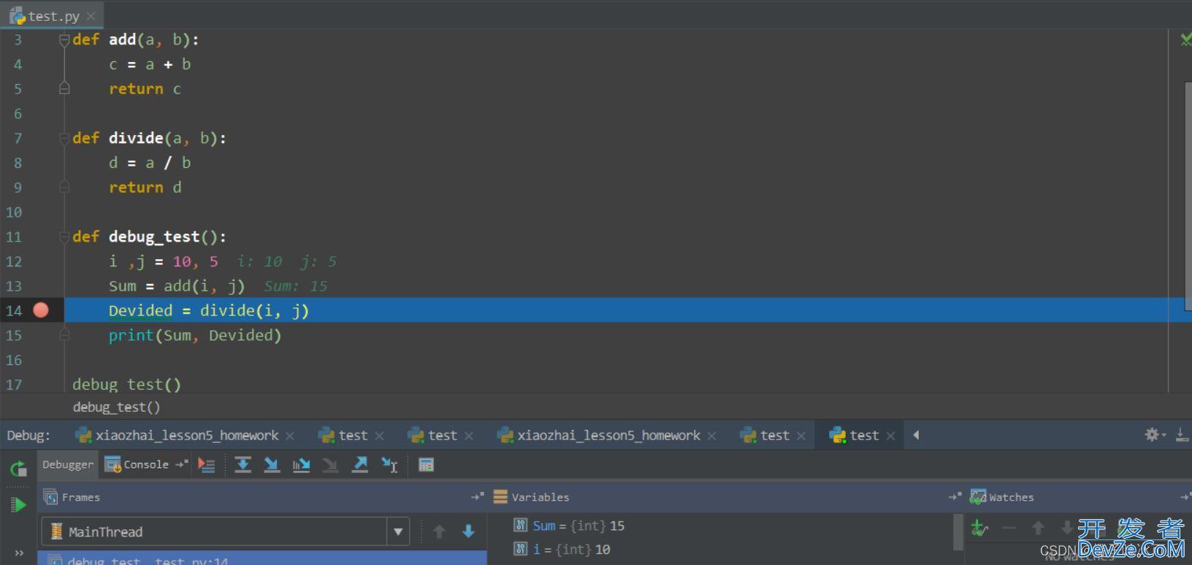Click 'Sum = add(i, j)' on line 13
Screen dimensions: 1192x565
click(x=177, y=286)
